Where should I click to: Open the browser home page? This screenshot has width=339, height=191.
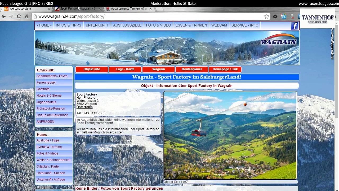pos(26,16)
